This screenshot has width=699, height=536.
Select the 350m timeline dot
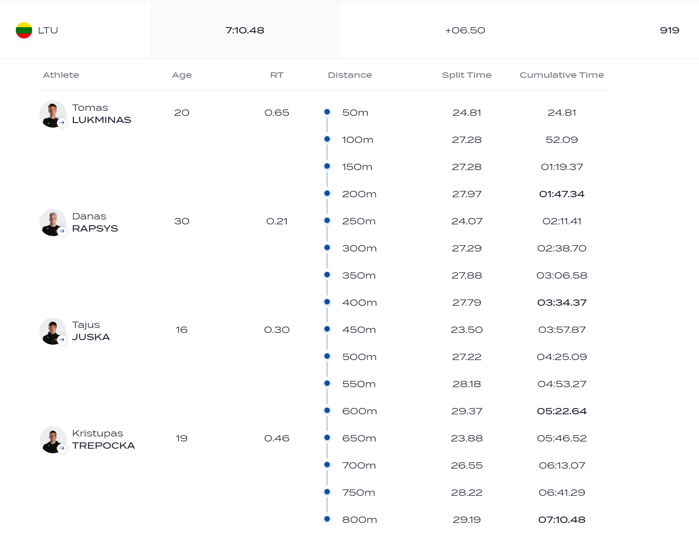coord(327,275)
